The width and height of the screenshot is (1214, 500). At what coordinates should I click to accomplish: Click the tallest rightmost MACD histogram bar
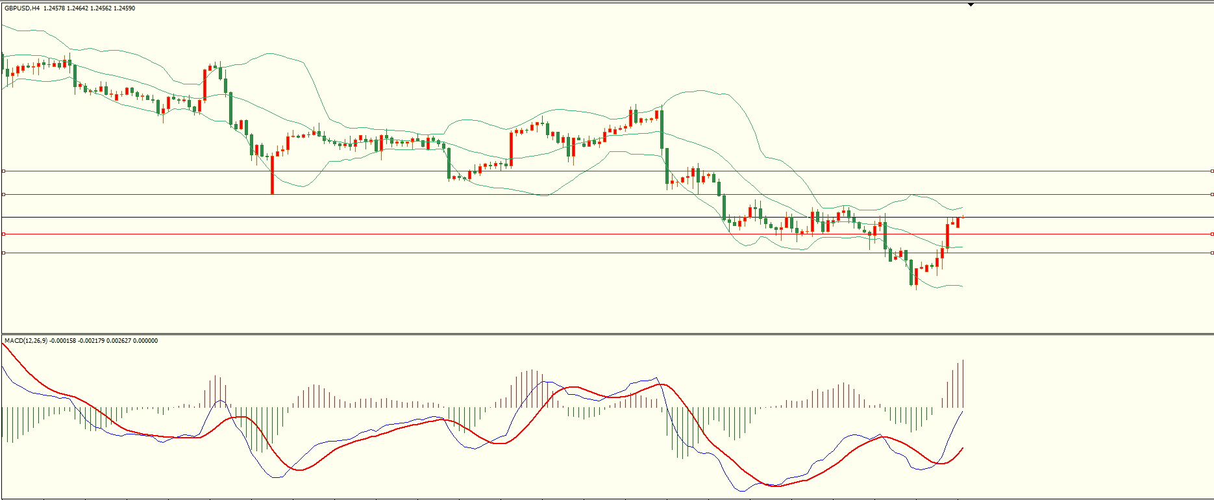click(x=963, y=383)
